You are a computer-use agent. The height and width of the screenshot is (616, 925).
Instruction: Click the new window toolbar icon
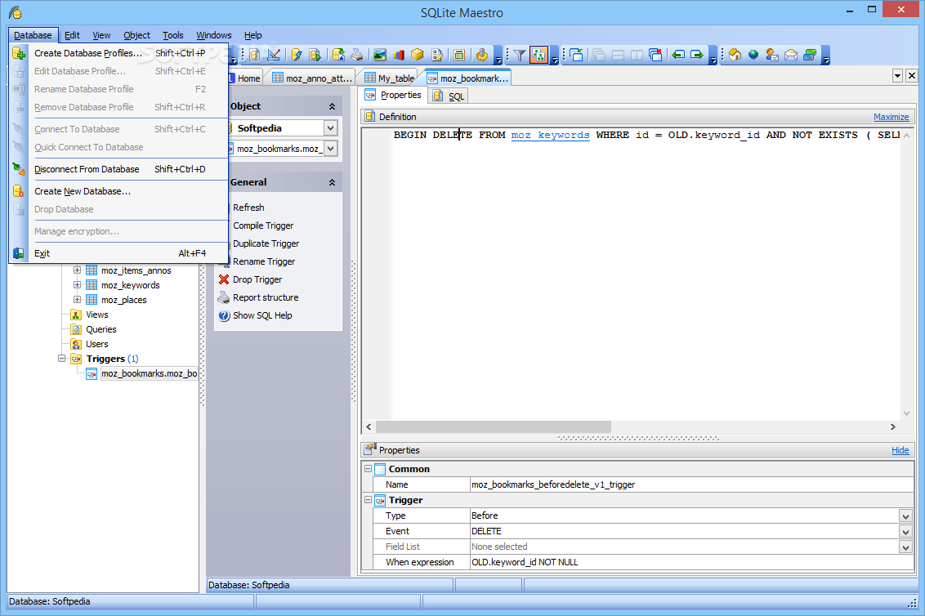tap(576, 55)
